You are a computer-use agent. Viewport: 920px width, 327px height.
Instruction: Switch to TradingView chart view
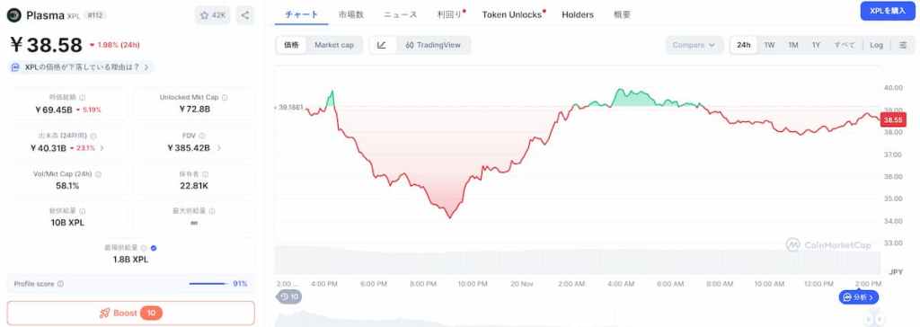(433, 45)
